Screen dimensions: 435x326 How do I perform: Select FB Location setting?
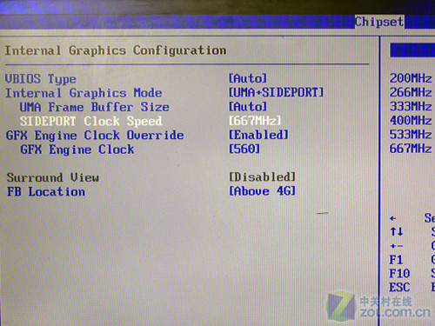46,192
